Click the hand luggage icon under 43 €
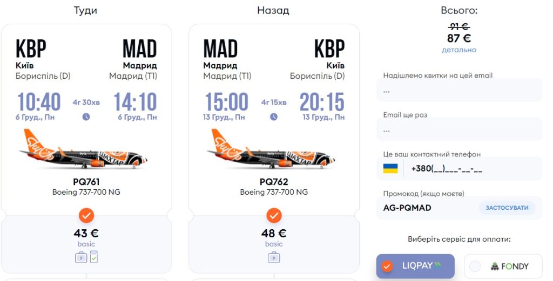The height and width of the screenshot is (281, 553). tap(81, 258)
